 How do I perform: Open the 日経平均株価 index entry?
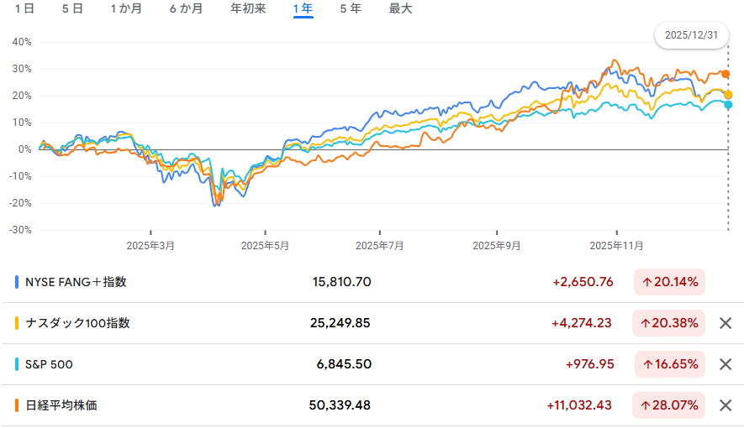(x=61, y=405)
